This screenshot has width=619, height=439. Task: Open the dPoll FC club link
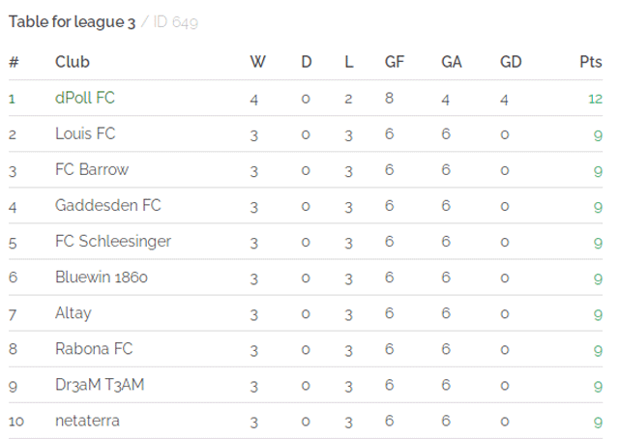coord(85,98)
